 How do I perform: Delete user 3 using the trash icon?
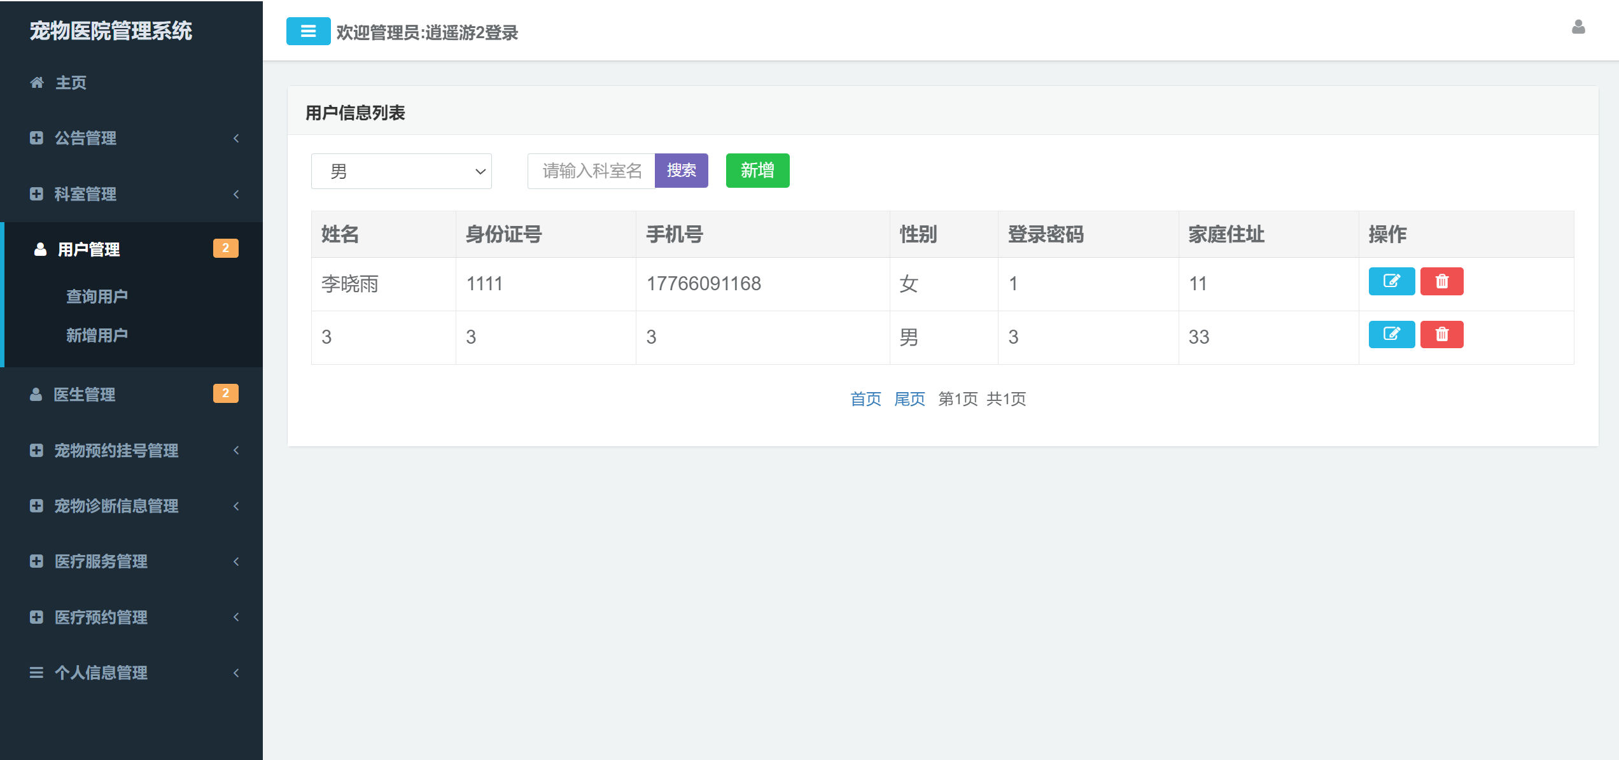click(1442, 334)
